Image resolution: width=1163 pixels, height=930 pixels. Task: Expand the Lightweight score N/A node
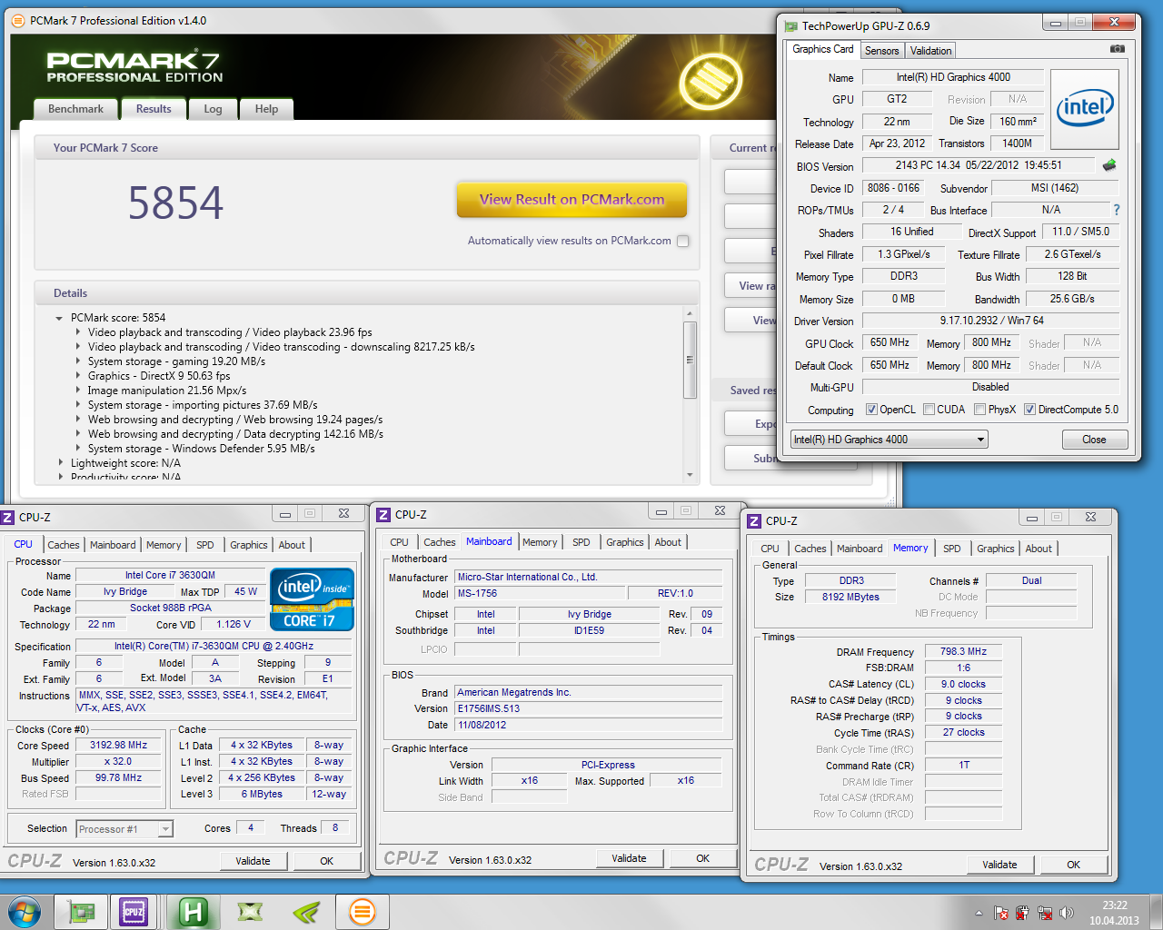60,463
